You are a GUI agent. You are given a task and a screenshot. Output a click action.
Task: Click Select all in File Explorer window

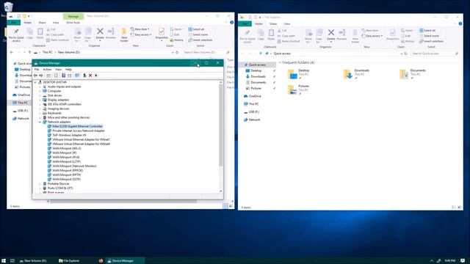(x=427, y=31)
